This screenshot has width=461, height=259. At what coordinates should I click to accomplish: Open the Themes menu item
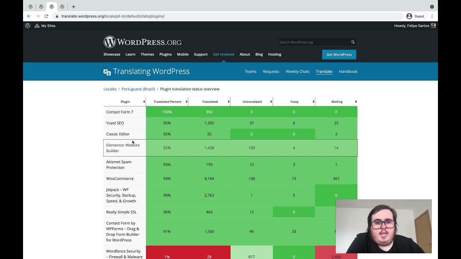[147, 54]
